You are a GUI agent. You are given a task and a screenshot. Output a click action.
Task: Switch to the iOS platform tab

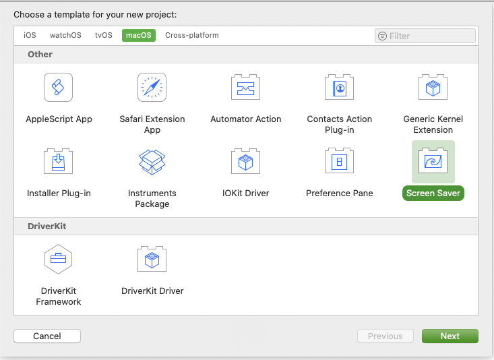pos(30,35)
